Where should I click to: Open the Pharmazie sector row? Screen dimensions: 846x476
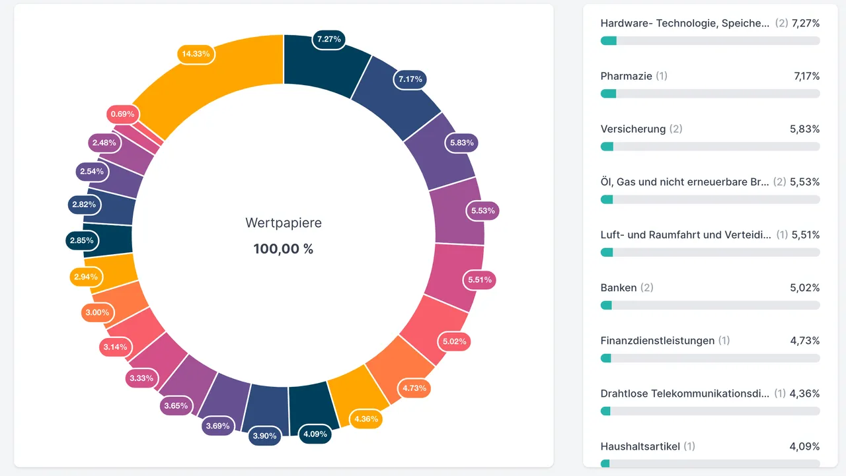click(x=710, y=83)
